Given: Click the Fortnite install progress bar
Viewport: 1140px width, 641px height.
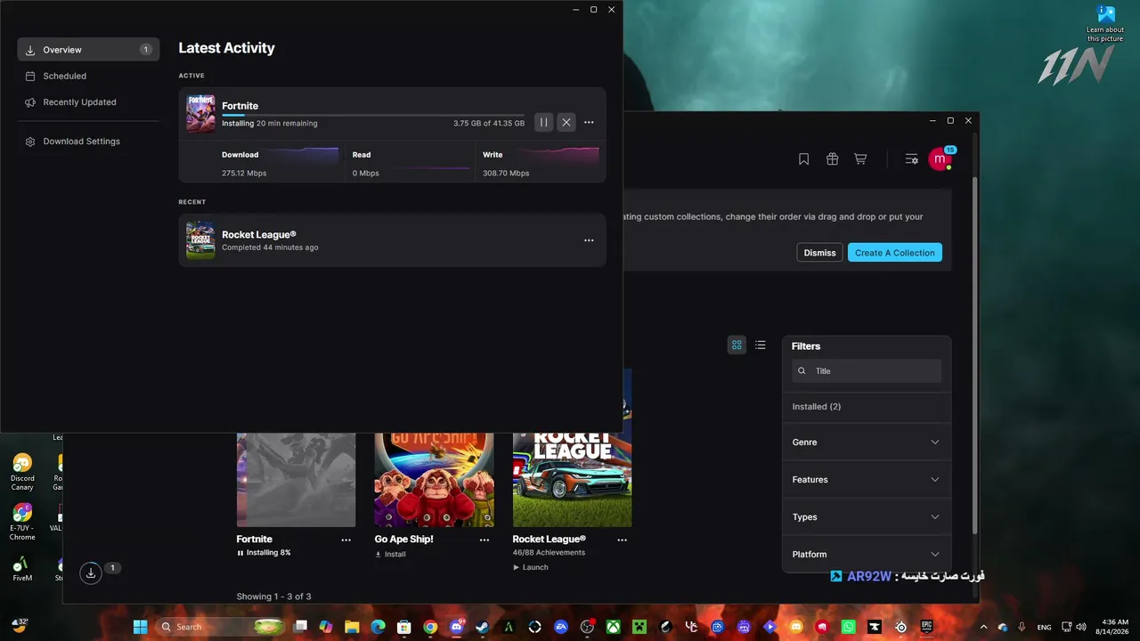Looking at the screenshot, I should pyautogui.click(x=373, y=115).
